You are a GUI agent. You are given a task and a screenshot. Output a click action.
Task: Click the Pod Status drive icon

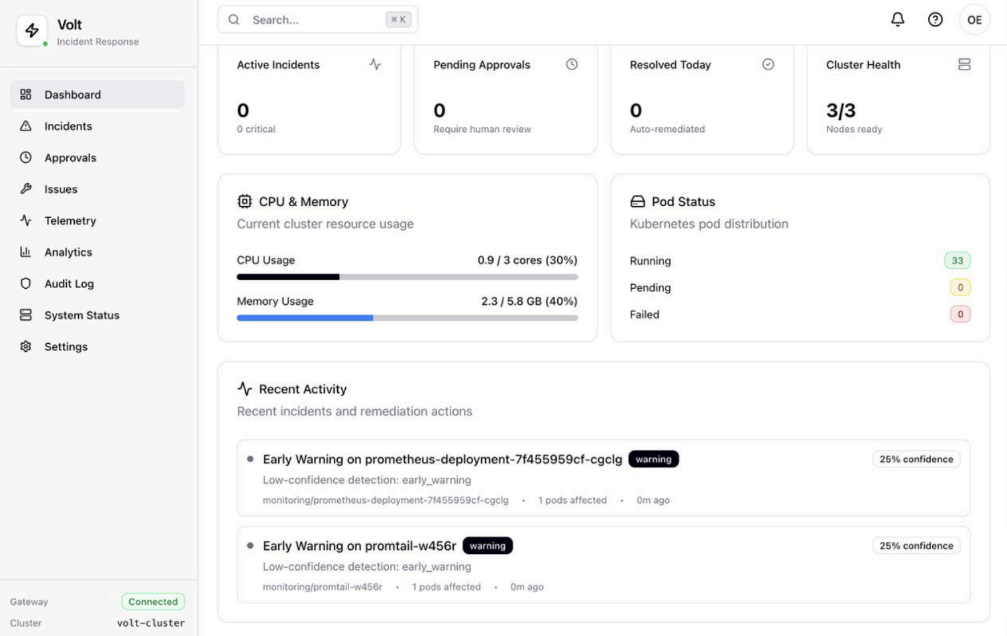point(637,201)
